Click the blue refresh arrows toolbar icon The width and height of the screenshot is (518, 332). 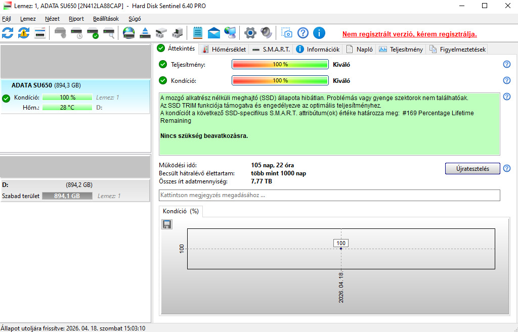pos(8,33)
